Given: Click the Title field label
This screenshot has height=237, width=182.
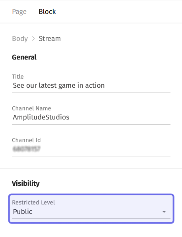Looking at the screenshot, I should click(18, 77).
